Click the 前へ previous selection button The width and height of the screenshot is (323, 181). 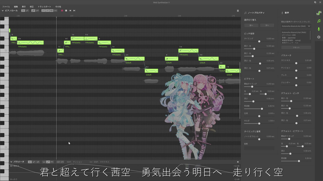251,25
